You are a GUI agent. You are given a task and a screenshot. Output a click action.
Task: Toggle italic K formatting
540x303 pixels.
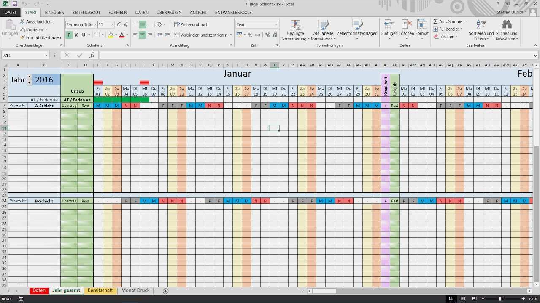[76, 35]
